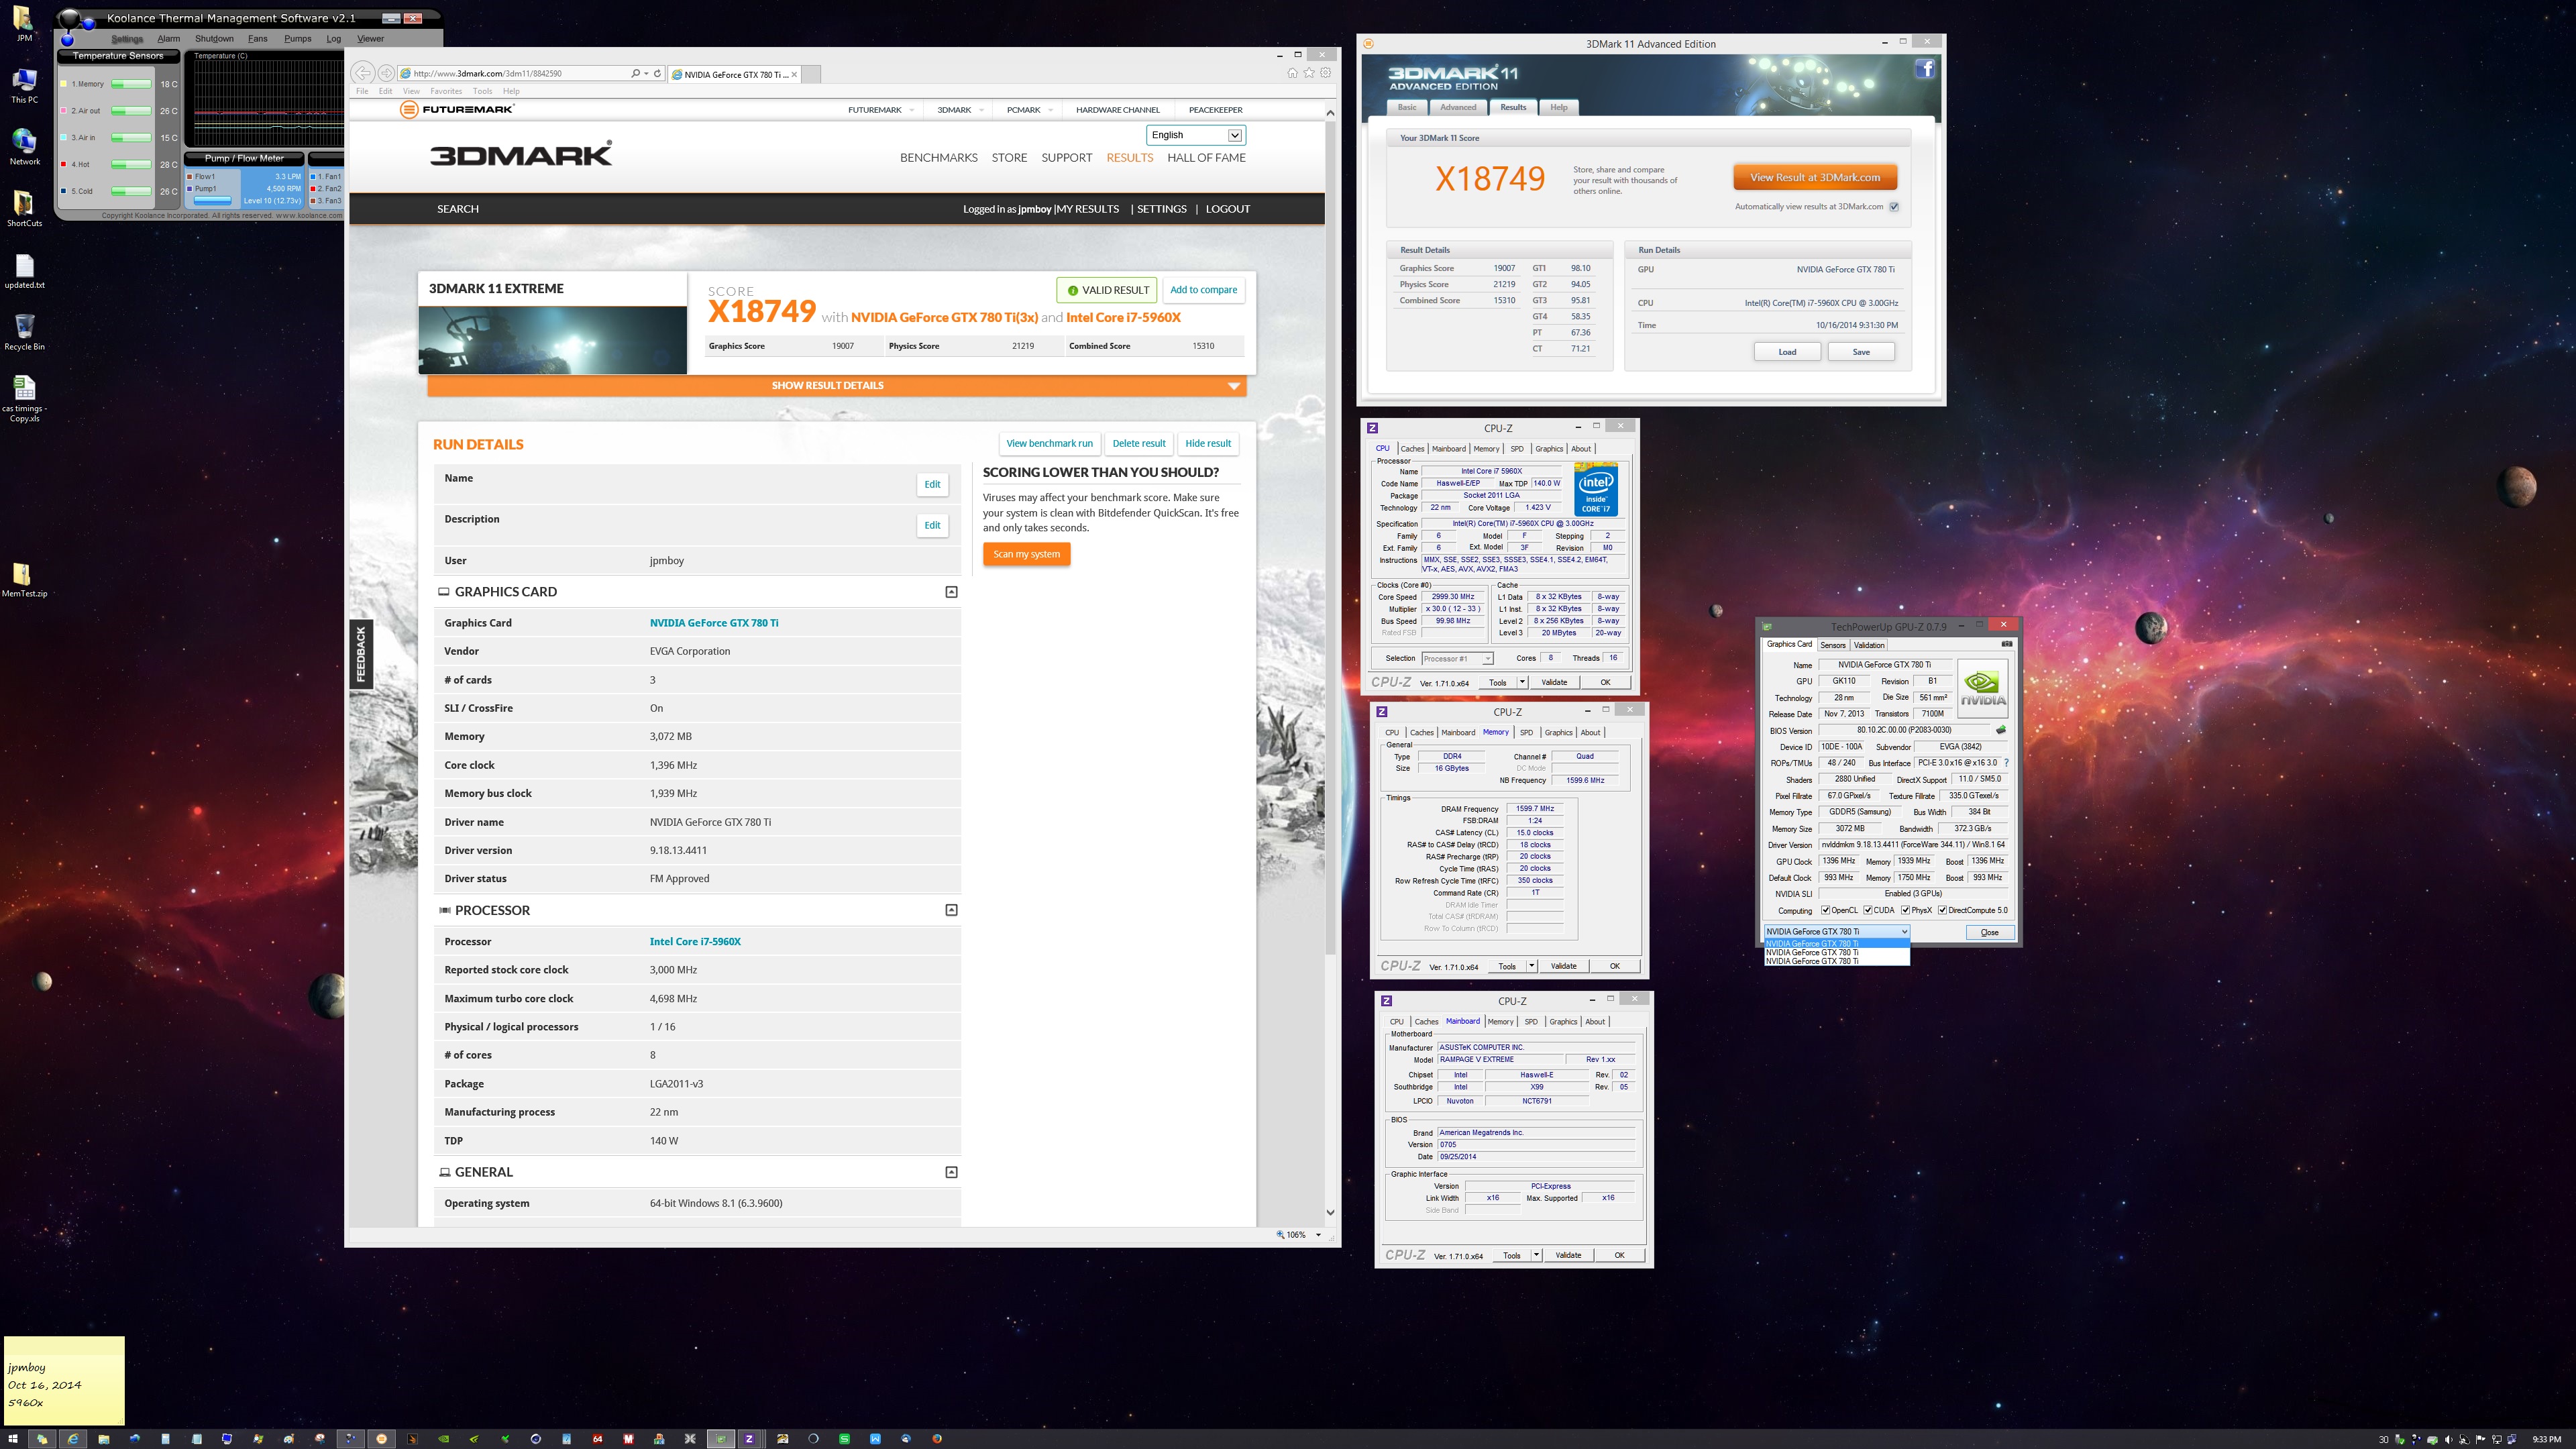Click the Pump1 level slider bar
Screen dimensions: 2576x1449
(x=212, y=200)
